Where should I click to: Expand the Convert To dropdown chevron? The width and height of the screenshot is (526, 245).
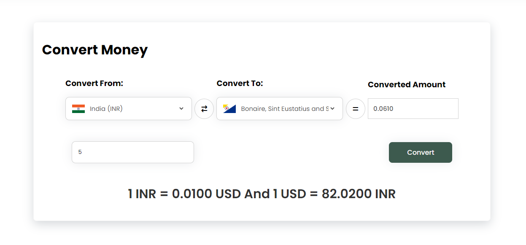click(x=332, y=109)
